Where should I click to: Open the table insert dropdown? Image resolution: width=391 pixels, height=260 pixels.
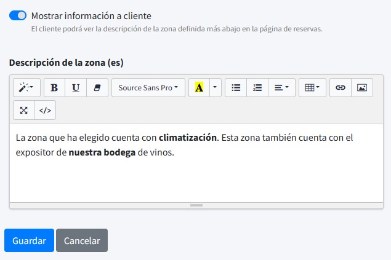[x=312, y=88]
